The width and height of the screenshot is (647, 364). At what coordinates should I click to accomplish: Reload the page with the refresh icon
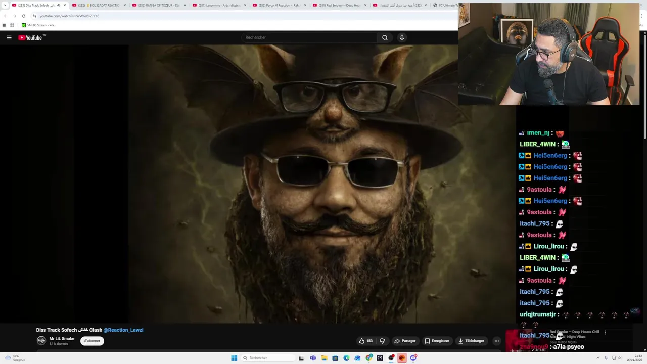[x=23, y=16]
